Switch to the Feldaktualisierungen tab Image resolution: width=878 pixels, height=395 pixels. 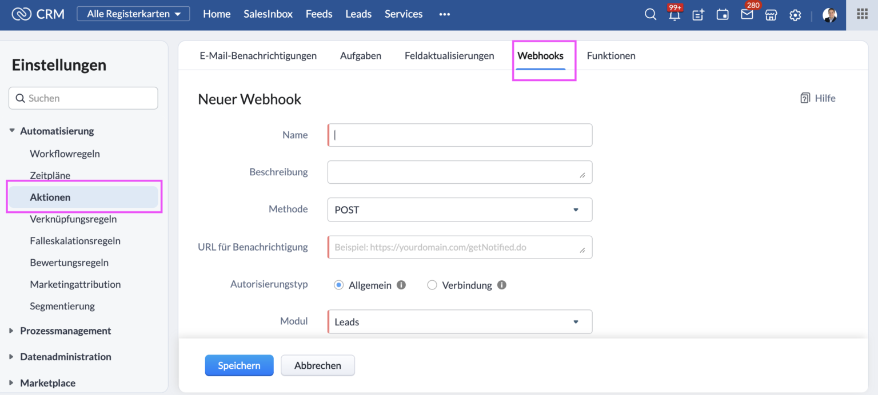pyautogui.click(x=449, y=55)
